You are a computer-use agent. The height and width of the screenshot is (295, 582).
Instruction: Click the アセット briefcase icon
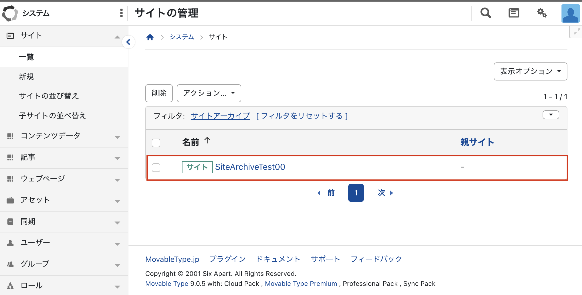pos(10,200)
